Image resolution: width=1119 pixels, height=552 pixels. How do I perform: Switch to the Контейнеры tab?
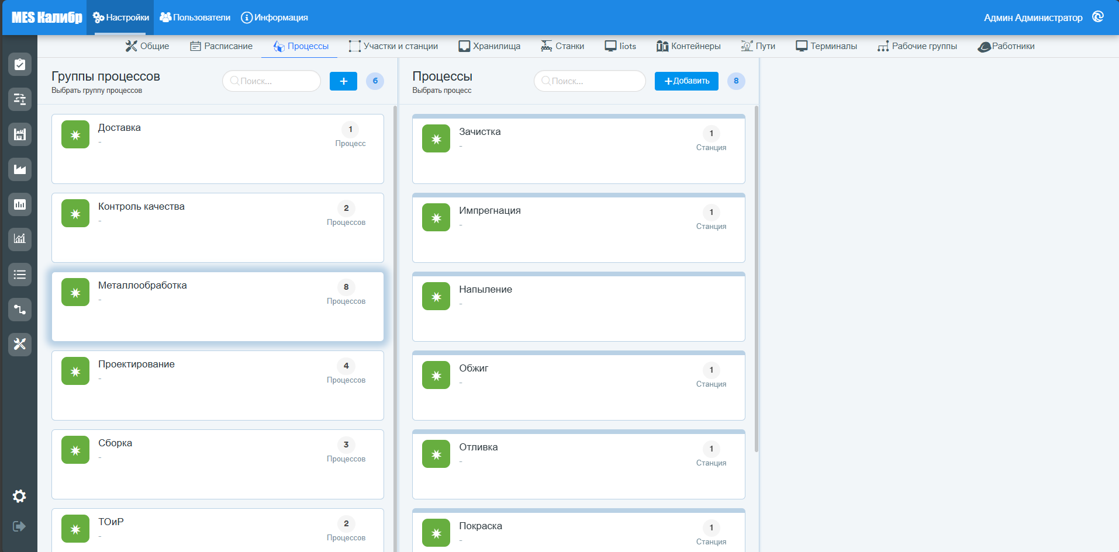[x=688, y=46]
